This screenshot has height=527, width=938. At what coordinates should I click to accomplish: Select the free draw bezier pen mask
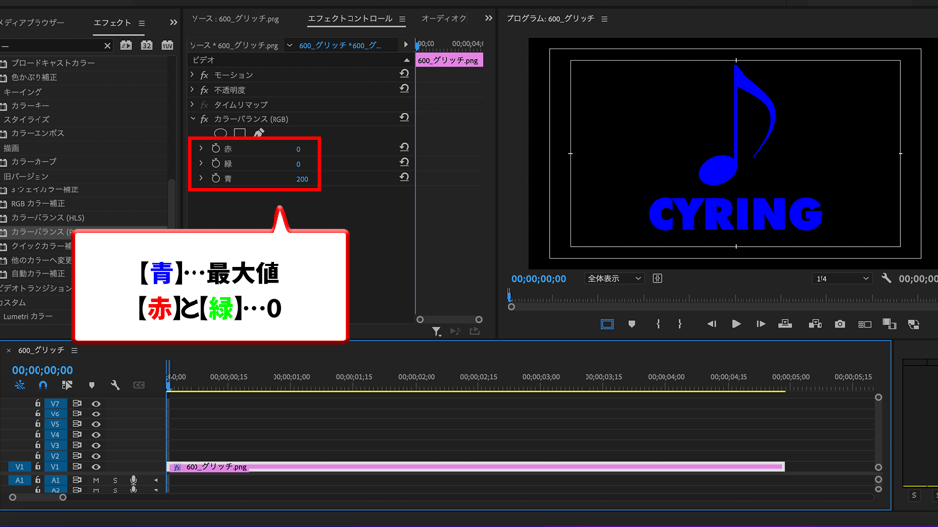(x=259, y=133)
